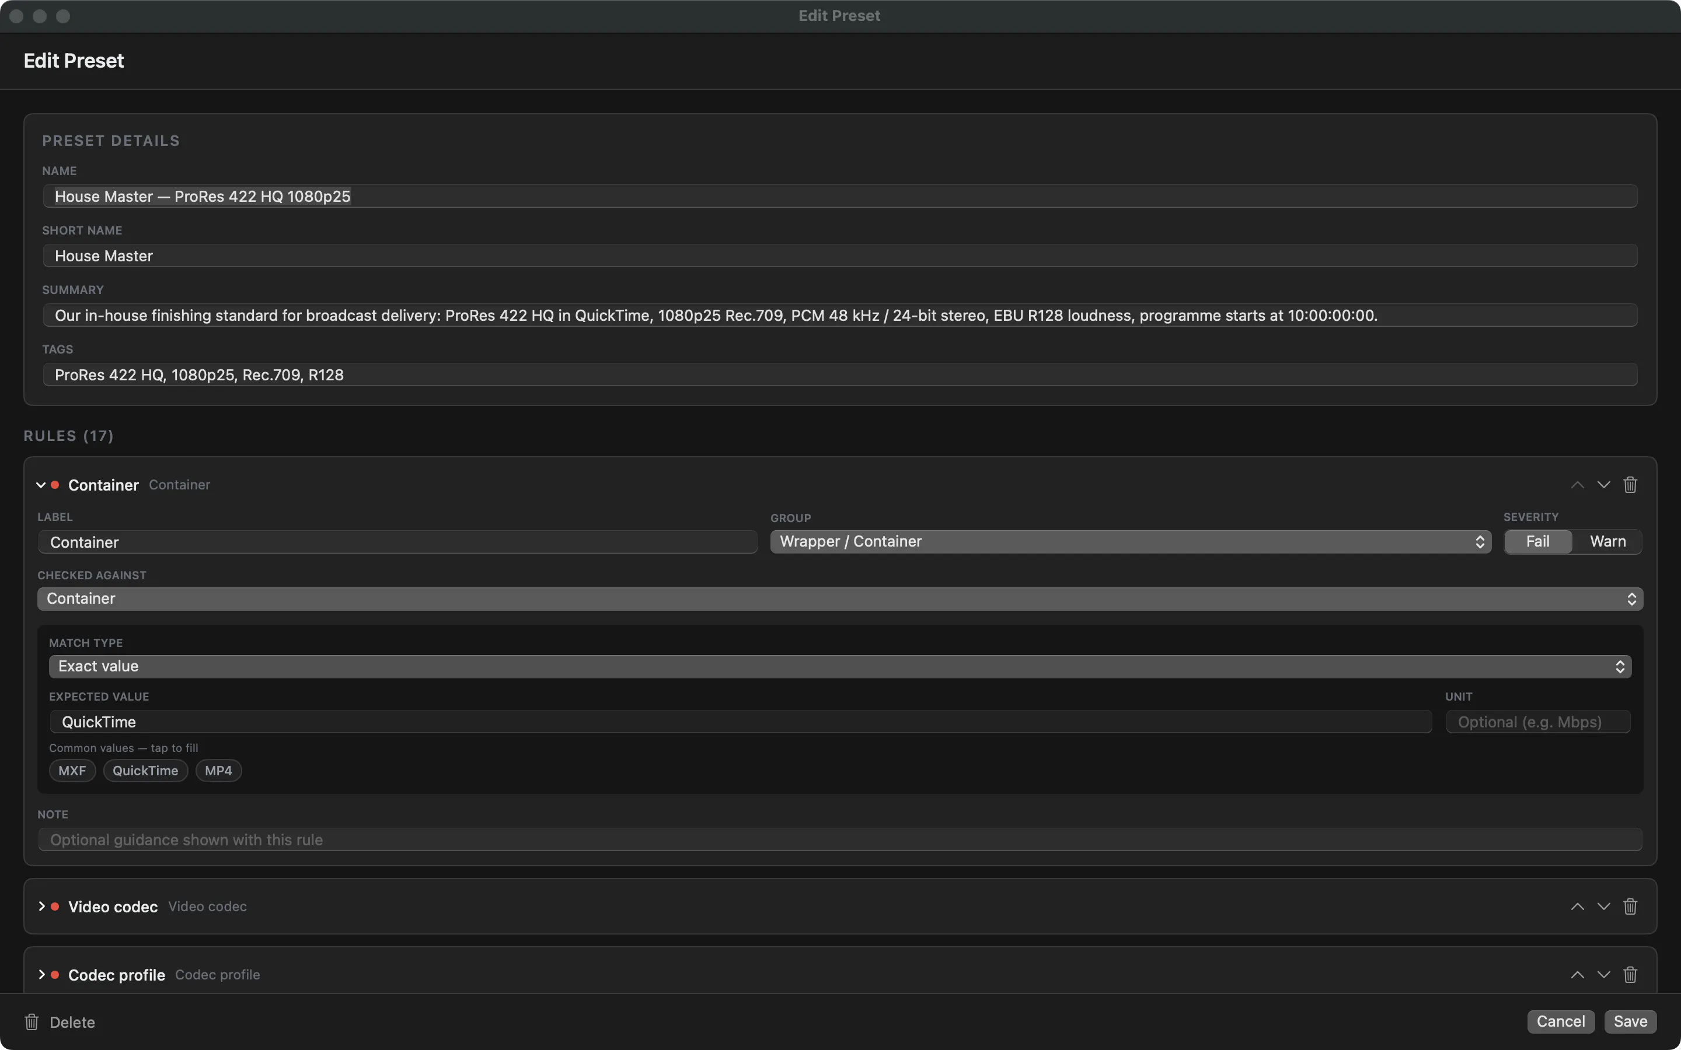Screen dimensions: 1681x1050
Task: Click the Video codec rule title
Action: tap(113, 907)
